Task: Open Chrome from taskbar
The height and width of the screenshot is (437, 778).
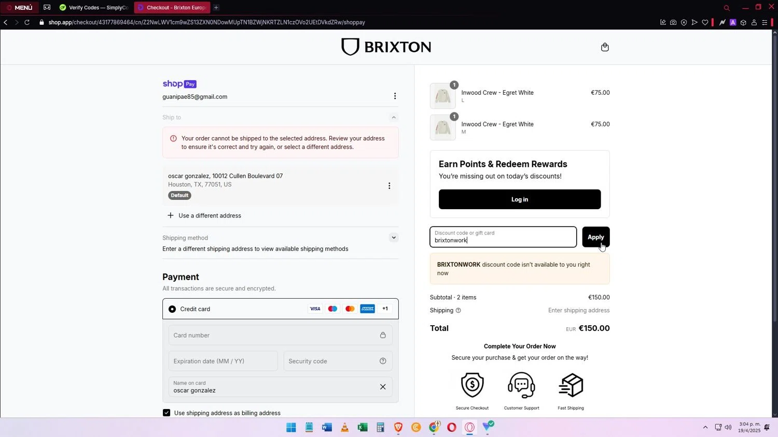Action: [434, 427]
